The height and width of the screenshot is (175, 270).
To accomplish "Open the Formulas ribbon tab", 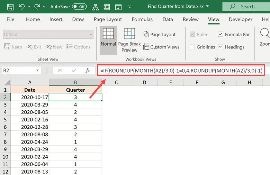I will [x=142, y=19].
